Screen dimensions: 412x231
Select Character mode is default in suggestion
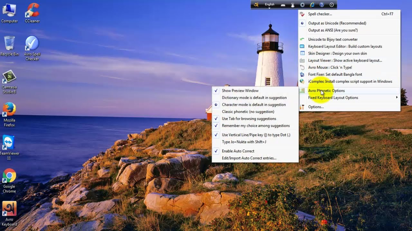[254, 105]
